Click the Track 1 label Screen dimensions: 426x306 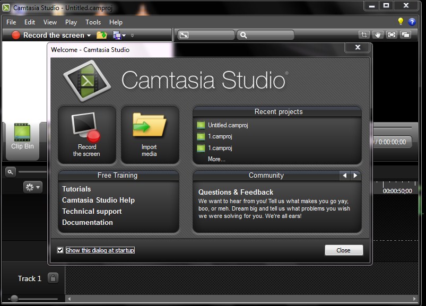click(29, 278)
